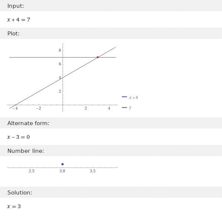Select the blue dot on the number line
This screenshot has height=217, width=222.
click(63, 164)
